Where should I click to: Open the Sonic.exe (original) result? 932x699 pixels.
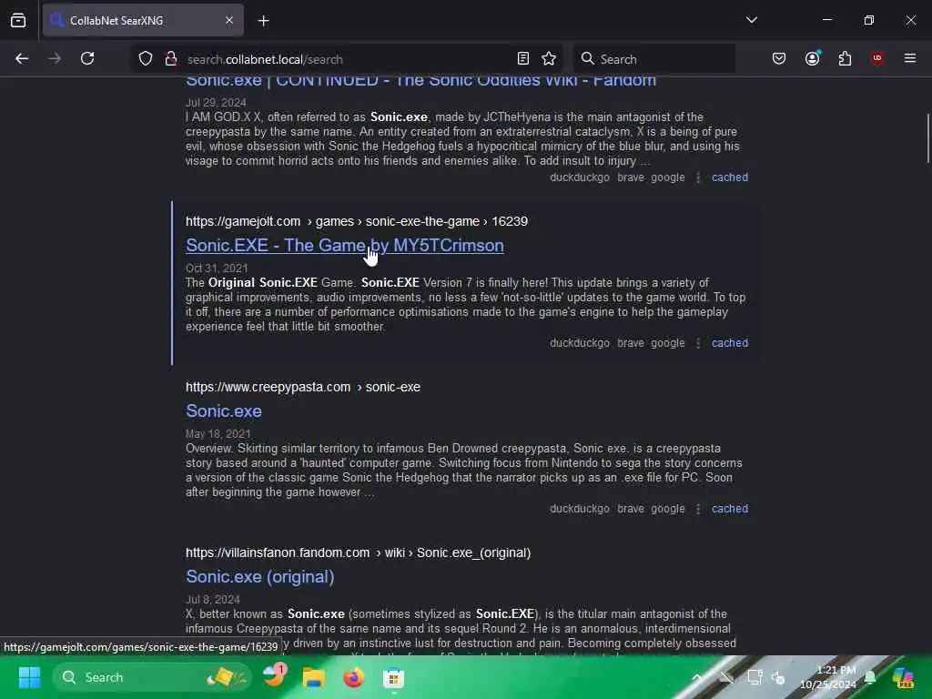(259, 576)
